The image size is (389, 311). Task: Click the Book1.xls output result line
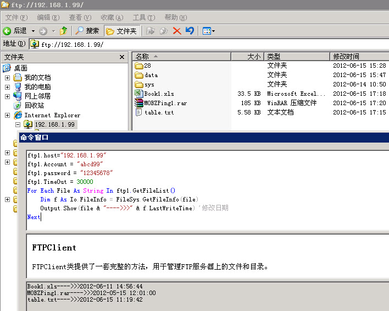coord(85,286)
